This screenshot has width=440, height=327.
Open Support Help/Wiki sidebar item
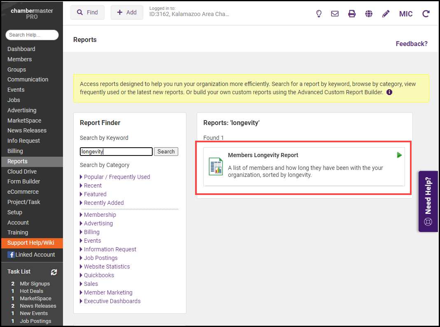31,243
